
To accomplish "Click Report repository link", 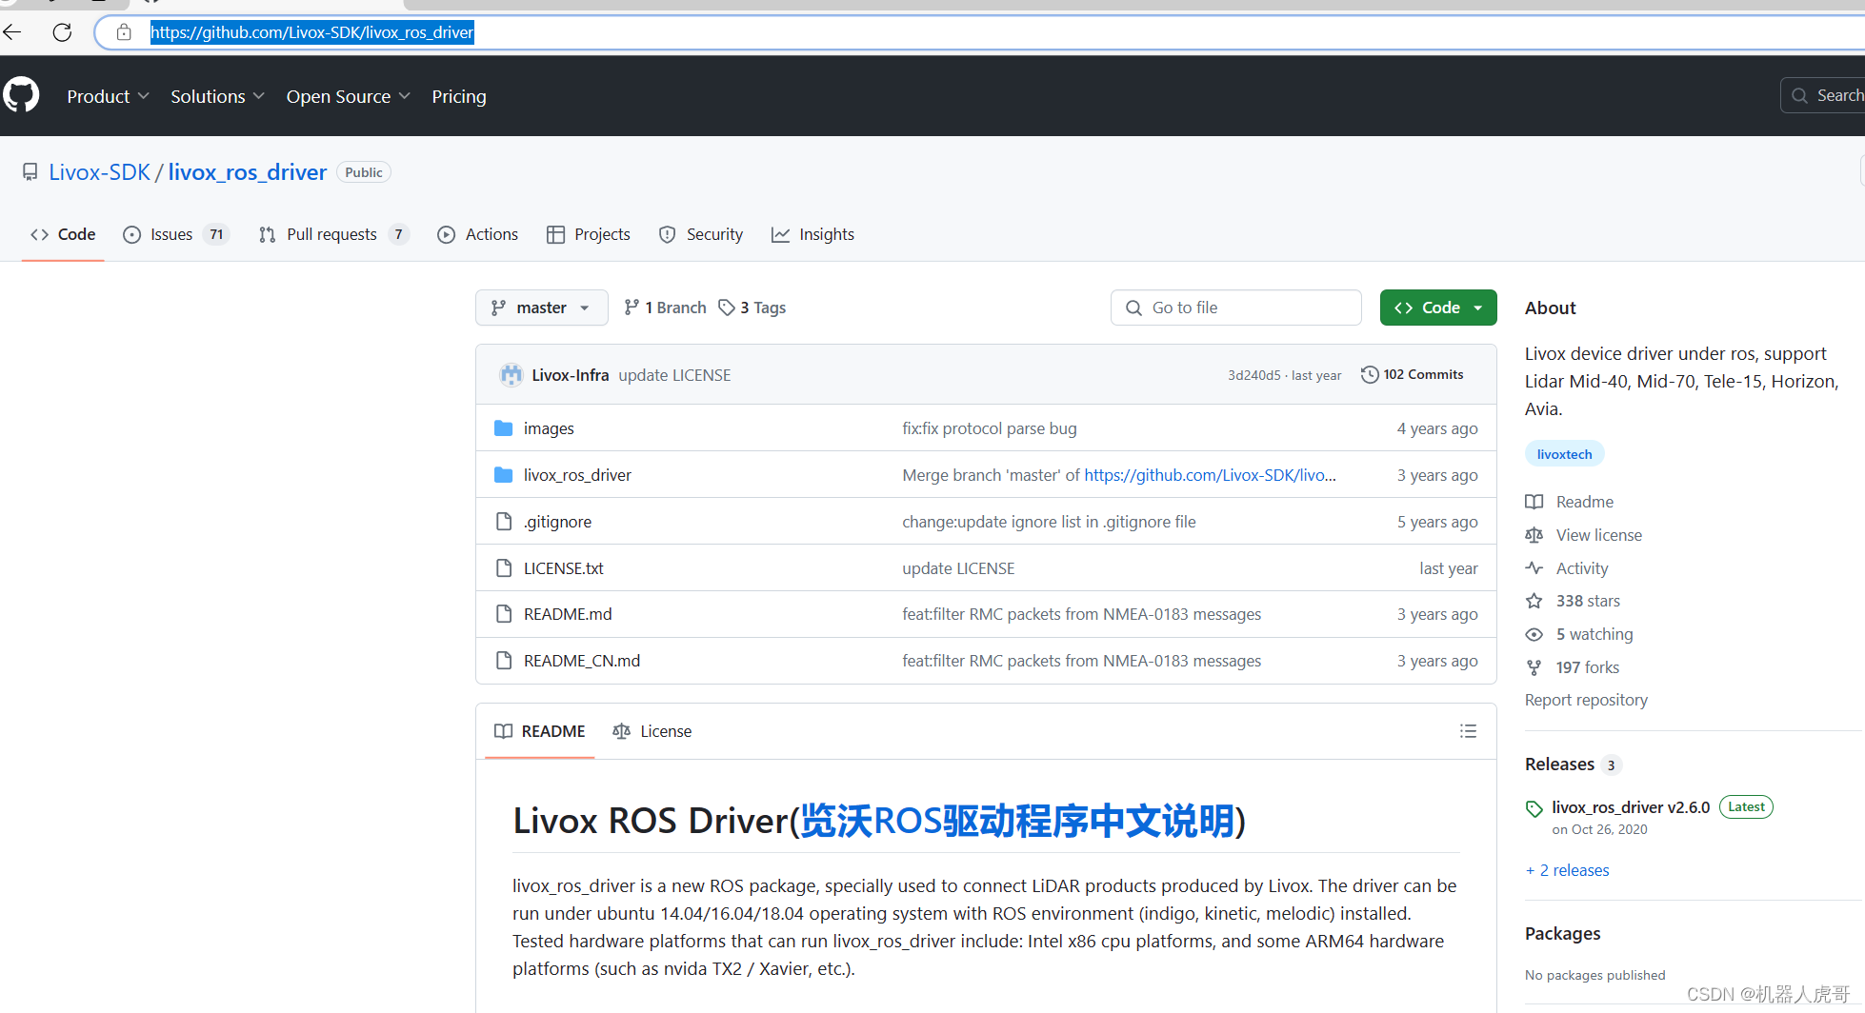I will coord(1586,700).
